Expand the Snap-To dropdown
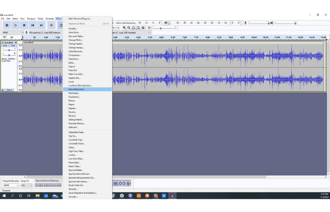 [26, 185]
